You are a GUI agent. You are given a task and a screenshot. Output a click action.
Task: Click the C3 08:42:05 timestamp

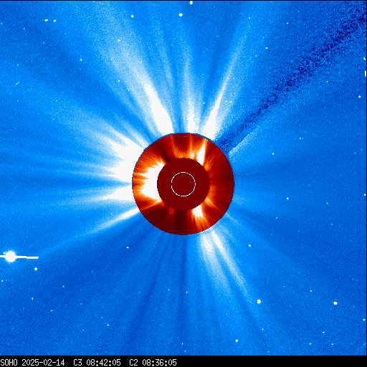[97, 363]
